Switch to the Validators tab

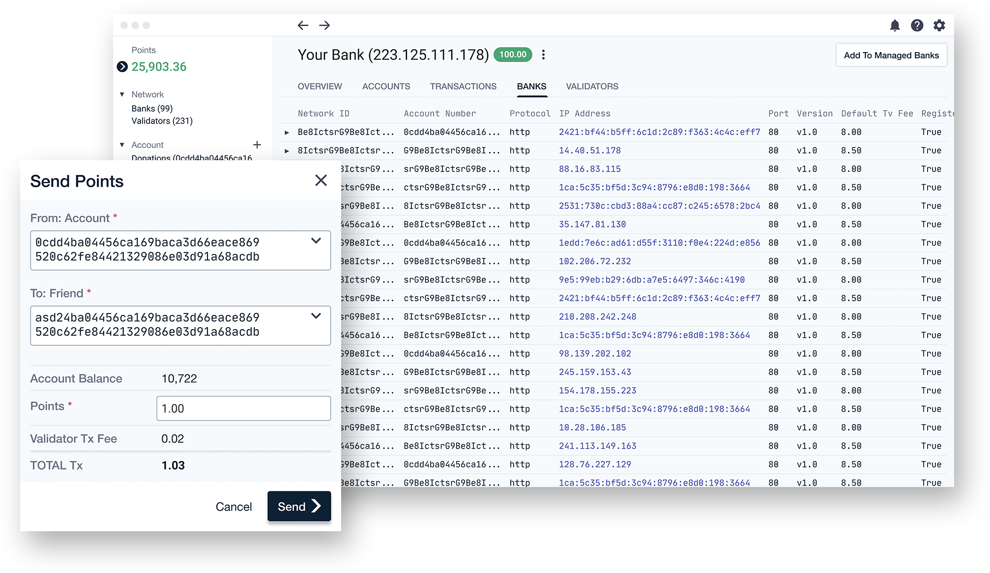[592, 86]
